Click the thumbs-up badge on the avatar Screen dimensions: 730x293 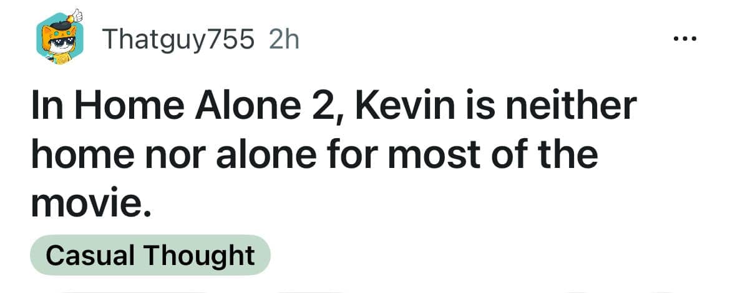pos(77,14)
